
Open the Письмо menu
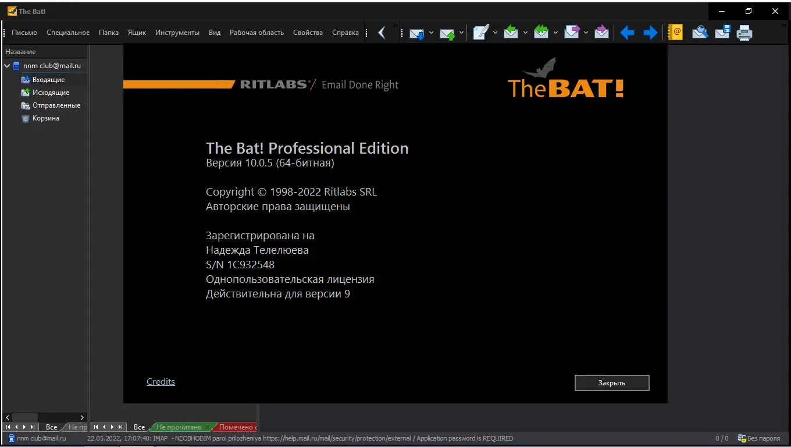coord(24,33)
